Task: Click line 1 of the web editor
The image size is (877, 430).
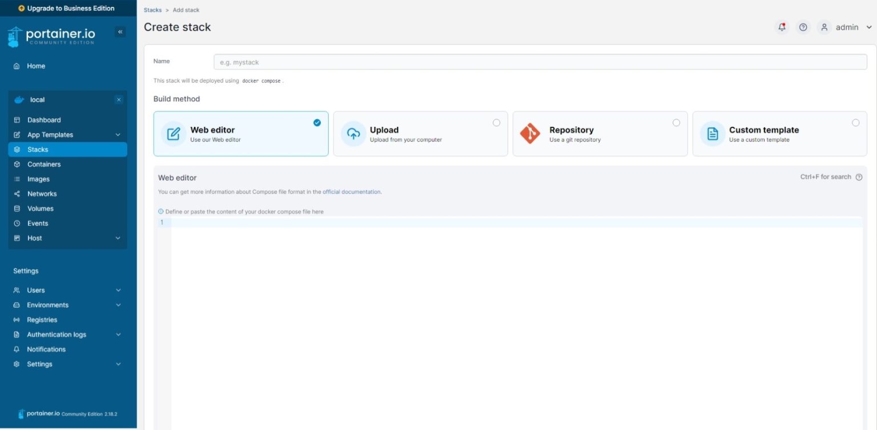Action: pyautogui.click(x=517, y=223)
